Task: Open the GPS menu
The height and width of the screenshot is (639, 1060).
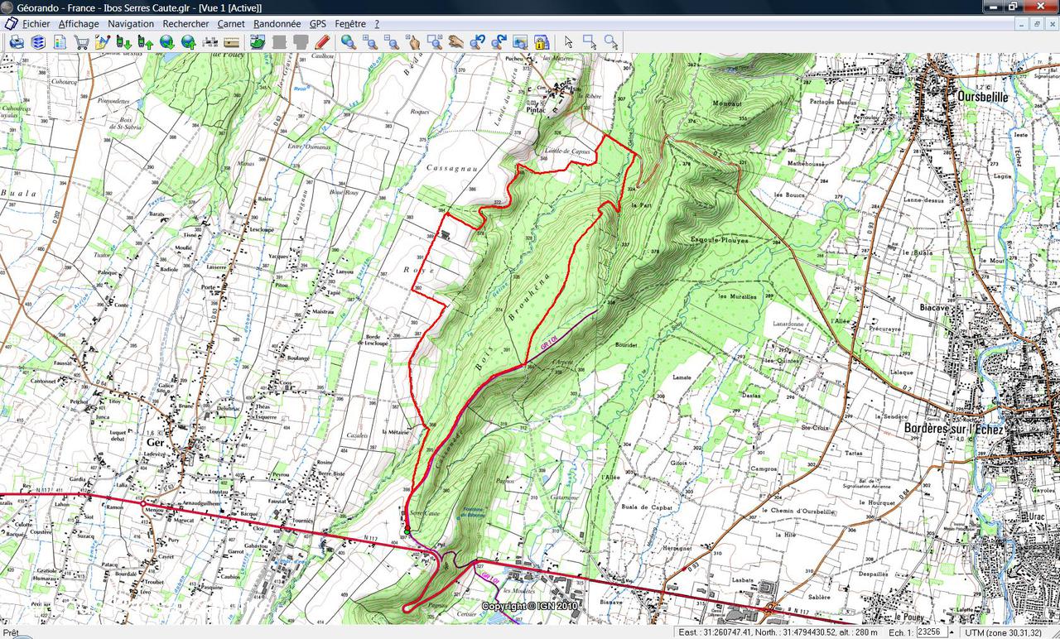Action: pos(318,24)
